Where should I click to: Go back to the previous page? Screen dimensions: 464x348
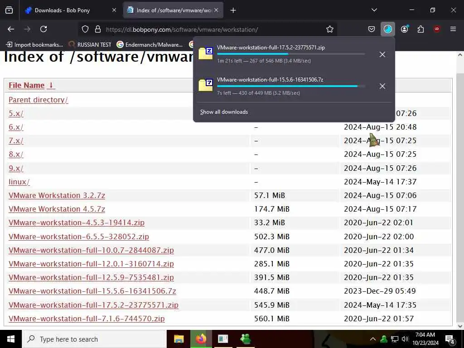click(11, 29)
